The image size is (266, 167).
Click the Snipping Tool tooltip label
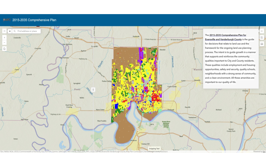154,149
